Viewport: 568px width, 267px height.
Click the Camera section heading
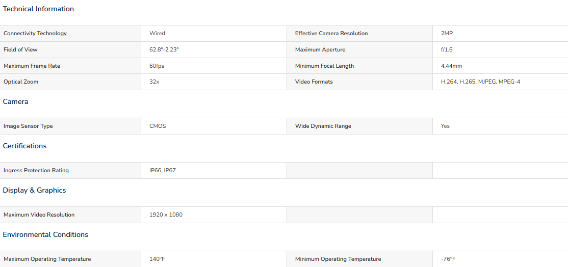tap(16, 102)
